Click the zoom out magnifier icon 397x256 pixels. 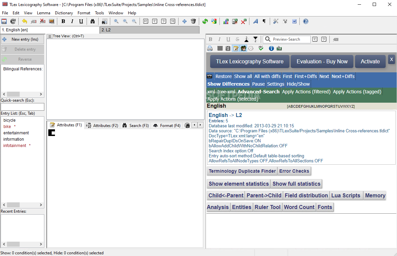134,22
